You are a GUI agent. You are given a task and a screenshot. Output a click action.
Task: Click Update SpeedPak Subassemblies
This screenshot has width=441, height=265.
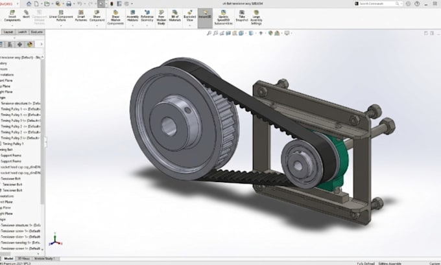223,17
